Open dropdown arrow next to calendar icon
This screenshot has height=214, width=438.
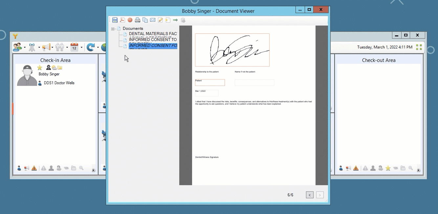(x=81, y=48)
